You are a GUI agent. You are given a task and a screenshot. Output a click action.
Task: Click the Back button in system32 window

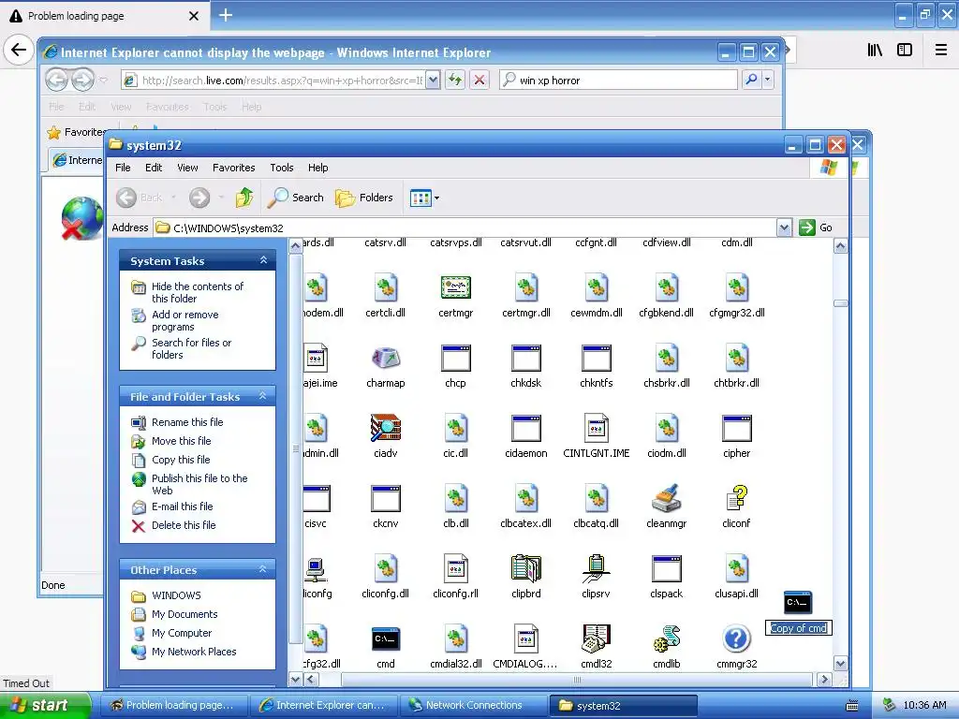(x=140, y=198)
